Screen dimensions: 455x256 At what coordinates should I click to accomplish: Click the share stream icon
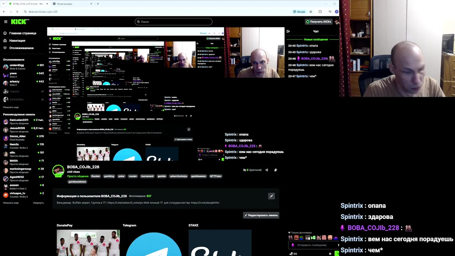(x=267, y=170)
